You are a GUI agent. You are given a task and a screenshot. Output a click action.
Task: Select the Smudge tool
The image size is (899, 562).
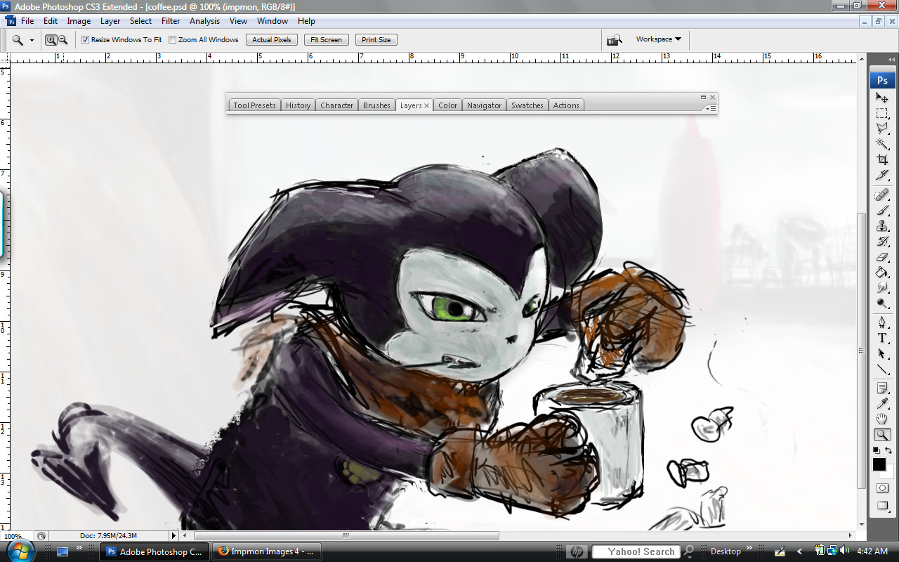pyautogui.click(x=882, y=288)
